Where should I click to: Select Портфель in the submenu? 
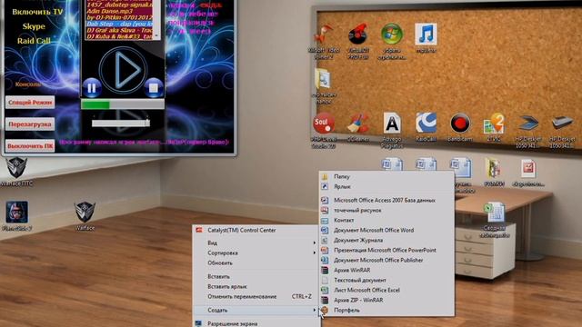click(386, 311)
